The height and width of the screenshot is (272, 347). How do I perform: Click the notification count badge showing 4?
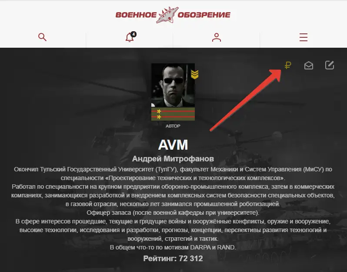[x=133, y=34]
